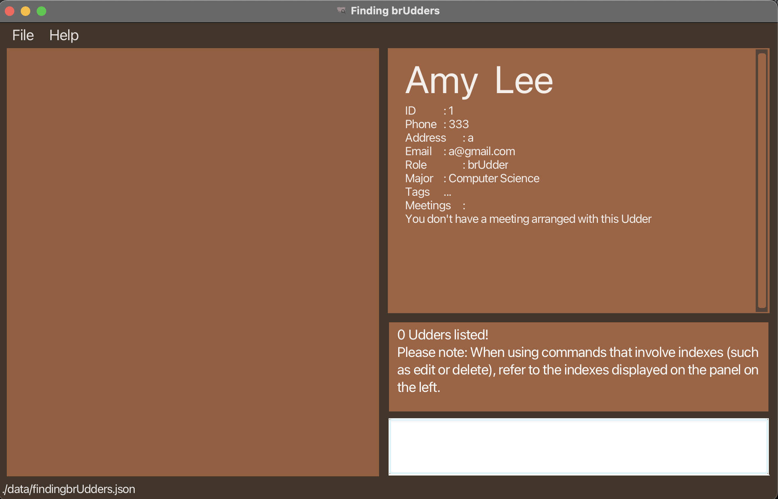The height and width of the screenshot is (499, 778).
Task: Click the Amy Lee name heading
Action: (x=479, y=81)
